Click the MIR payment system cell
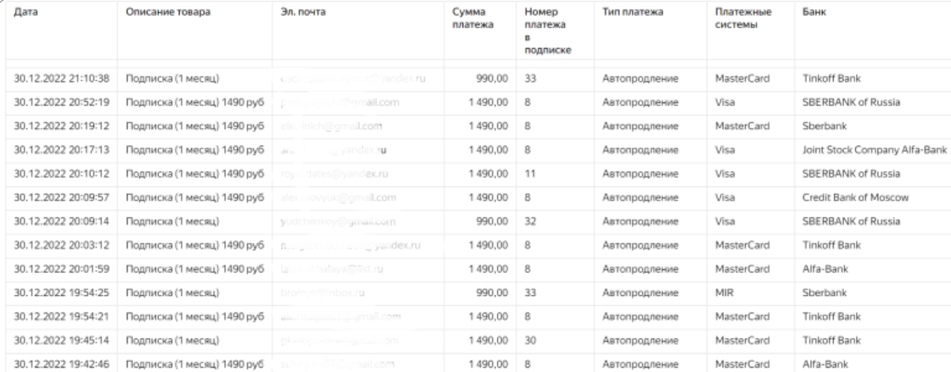 (724, 293)
